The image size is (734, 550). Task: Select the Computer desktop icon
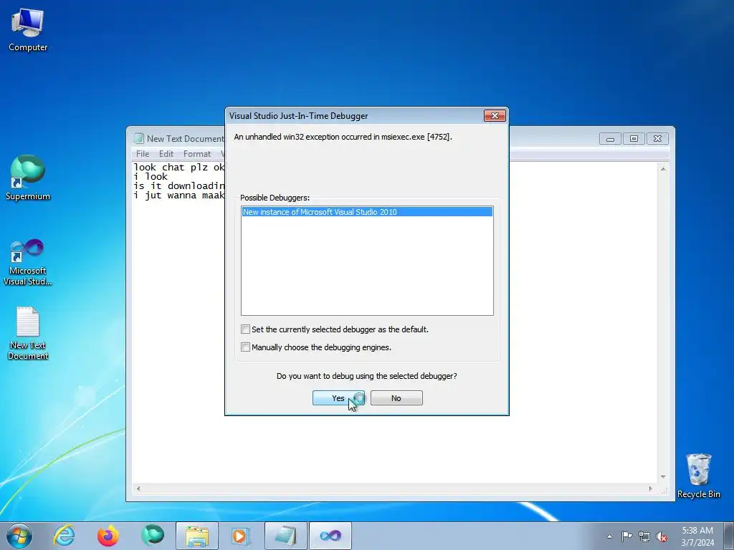click(28, 30)
